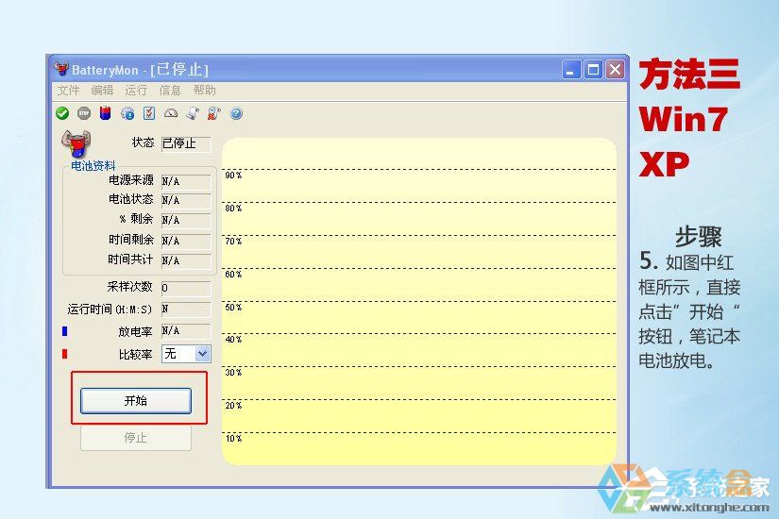Image resolution: width=779 pixels, height=519 pixels.
Task: Click the % 剩余 N/A field
Action: click(186, 220)
